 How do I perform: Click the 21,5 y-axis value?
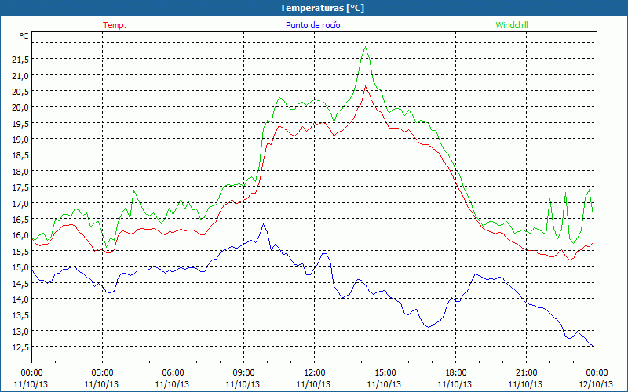click(x=20, y=60)
